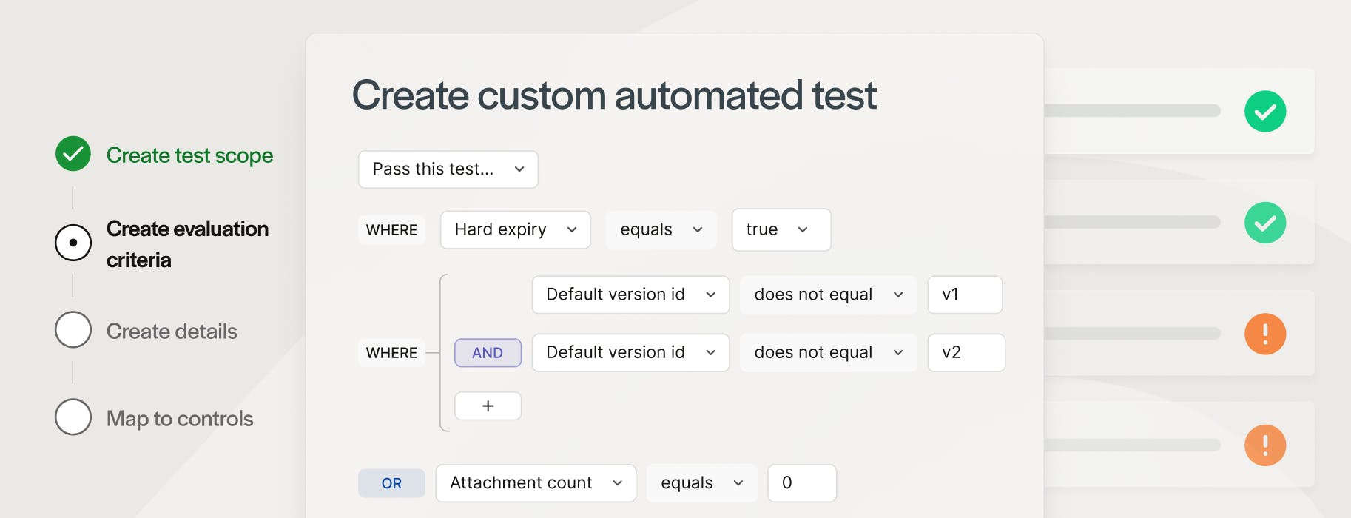This screenshot has height=518, width=1351.
Task: Click the attachment count value field showing 0
Action: tap(801, 483)
